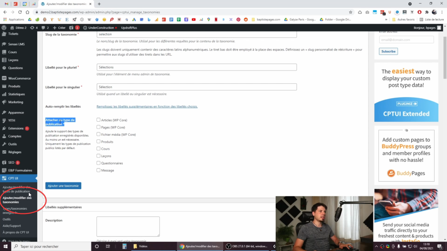The width and height of the screenshot is (447, 251).
Task: Open the Yoast SEO admin bar icon
Action: coord(72,28)
